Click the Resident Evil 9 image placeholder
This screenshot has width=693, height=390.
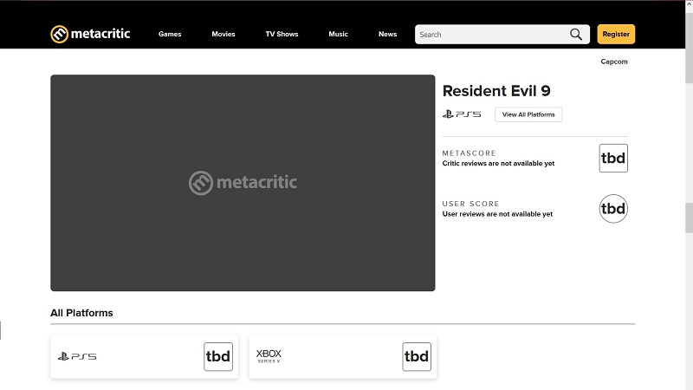(243, 183)
